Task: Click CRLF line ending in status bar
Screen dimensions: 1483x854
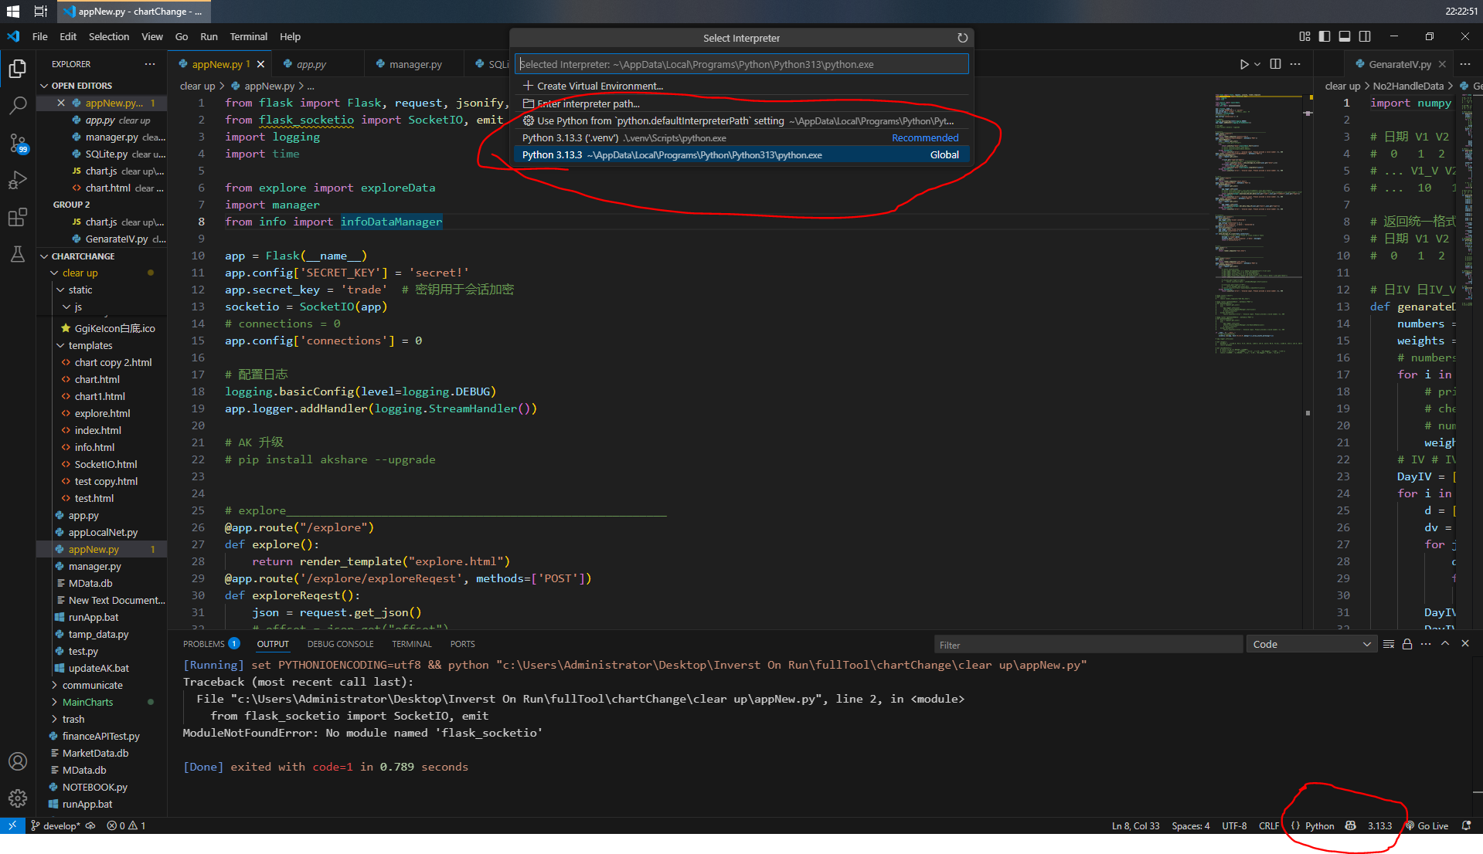Action: [1269, 825]
